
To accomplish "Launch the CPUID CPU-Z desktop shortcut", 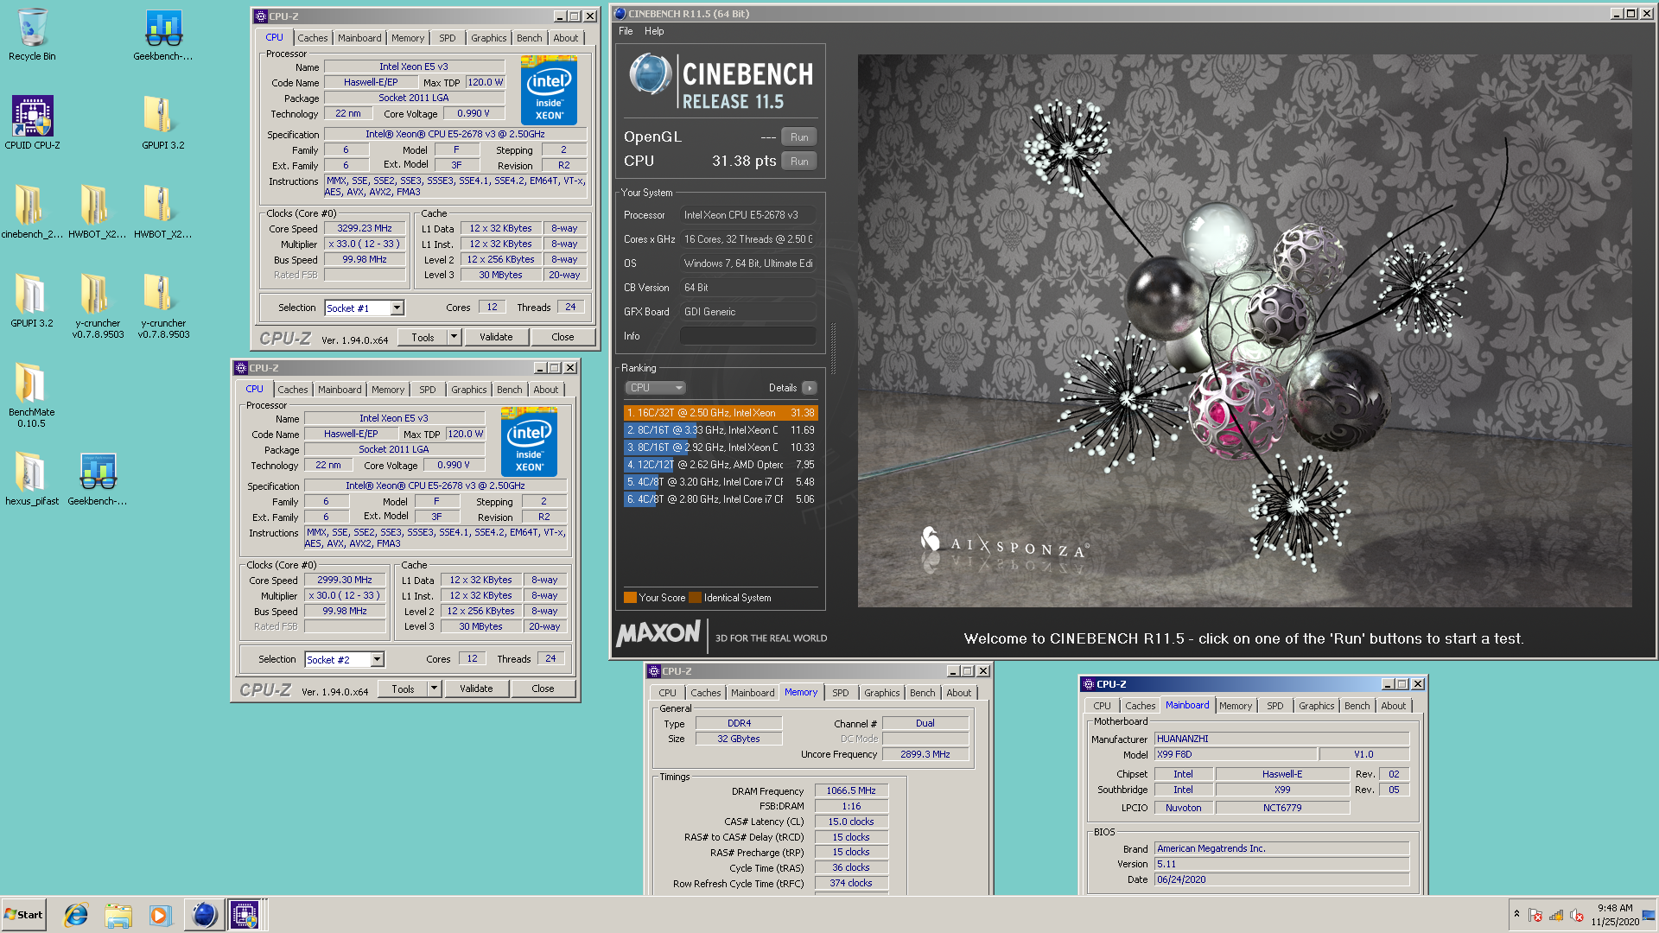I will pos(32,122).
